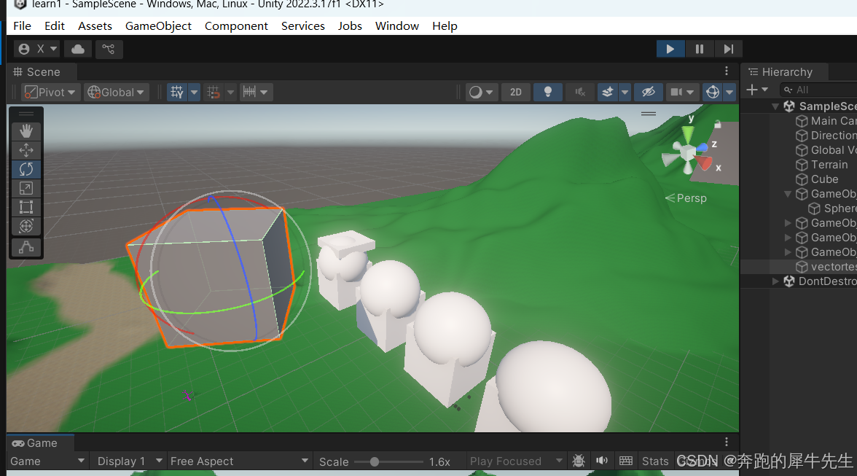
Task: Adjust the Game view Scale slider
Action: (x=388, y=462)
